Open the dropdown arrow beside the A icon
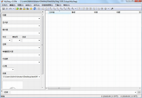This screenshot has height=98, width=142. click(x=75, y=9)
